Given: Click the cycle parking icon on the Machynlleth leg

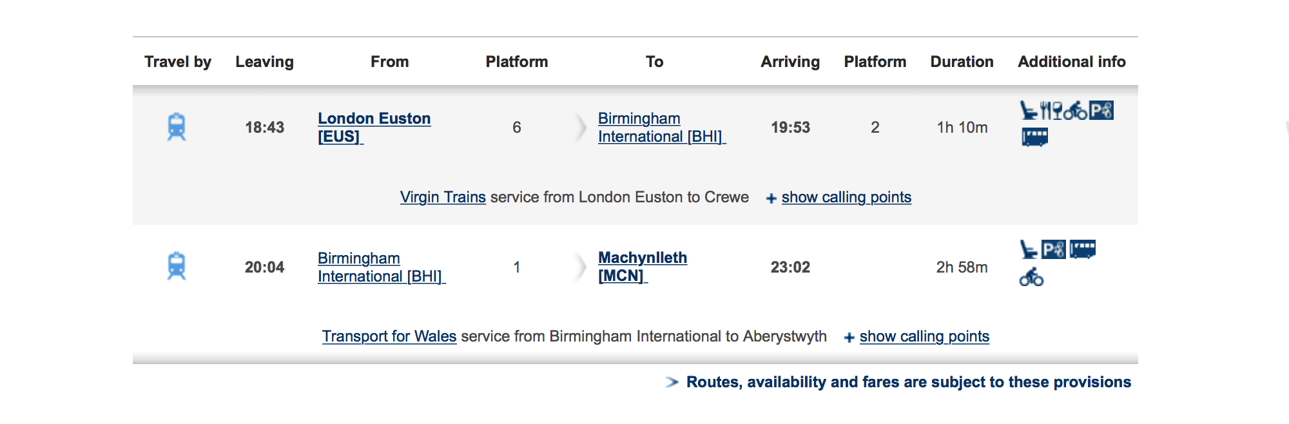Looking at the screenshot, I should 1054,249.
